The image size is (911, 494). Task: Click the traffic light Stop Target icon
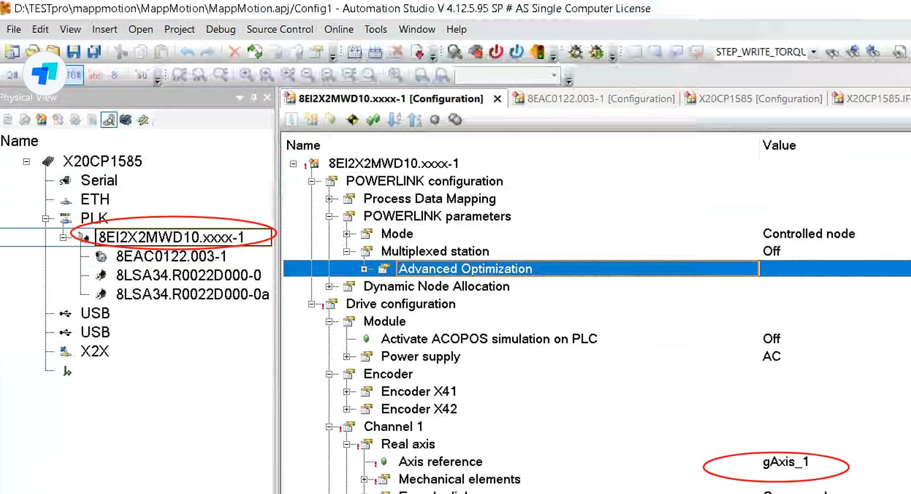click(537, 52)
